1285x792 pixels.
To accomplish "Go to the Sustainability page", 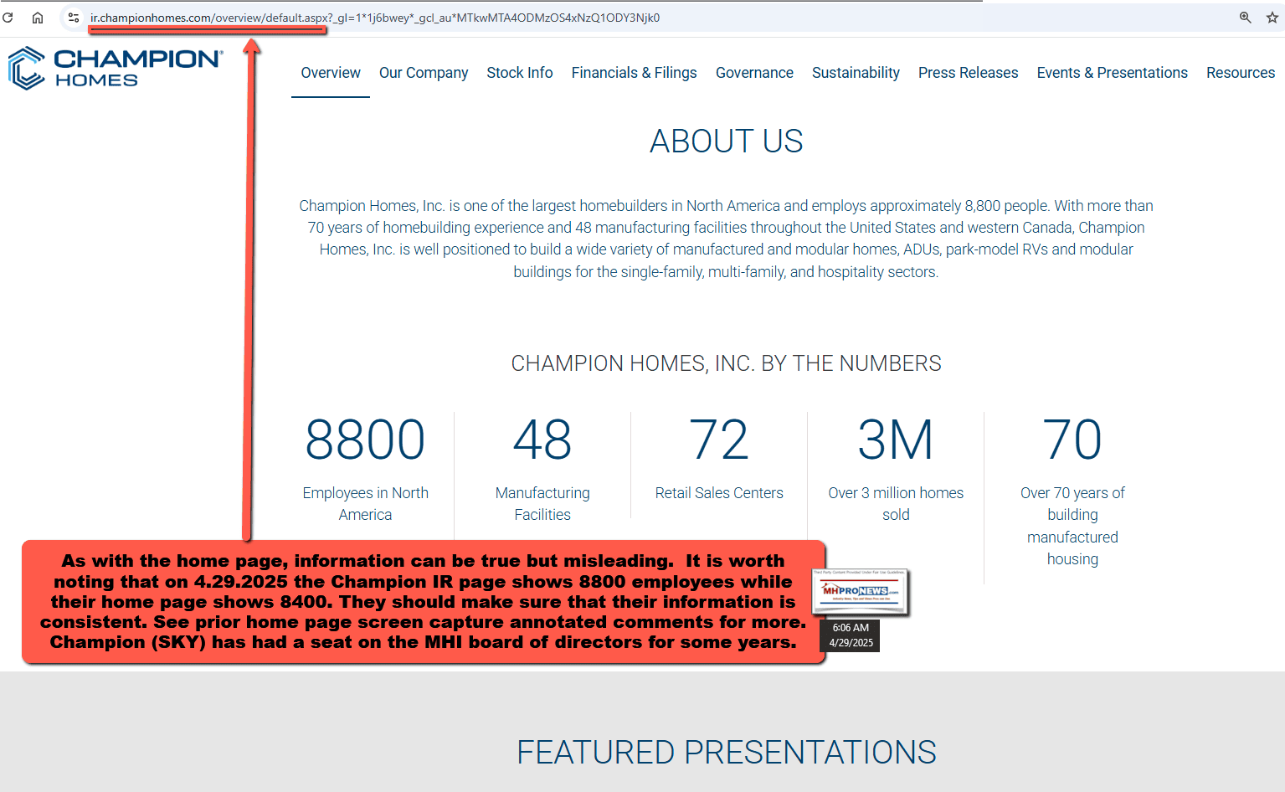I will point(856,73).
